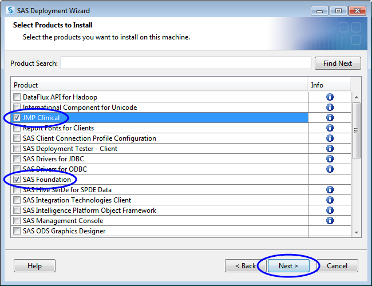372x286 pixels.
Task: Check SAS Hive SerDe for SPDE Data box
Action: 17,190
